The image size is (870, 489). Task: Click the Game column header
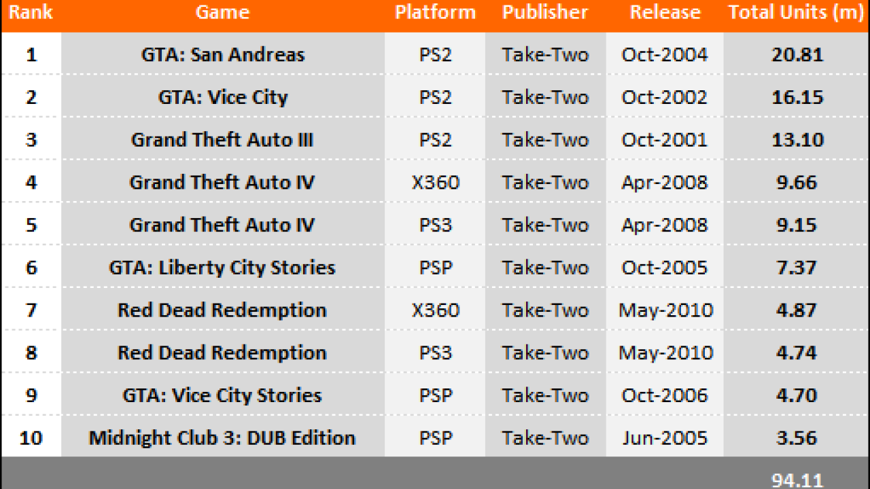tap(222, 12)
